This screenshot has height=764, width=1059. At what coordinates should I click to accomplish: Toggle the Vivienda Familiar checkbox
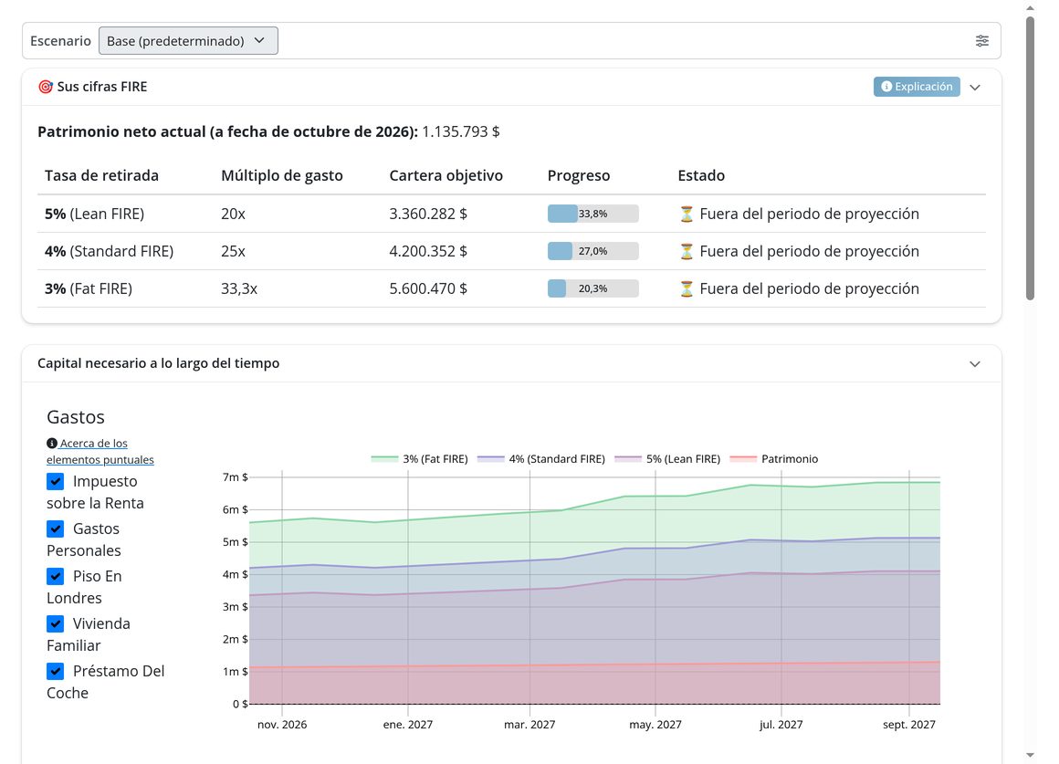point(56,623)
